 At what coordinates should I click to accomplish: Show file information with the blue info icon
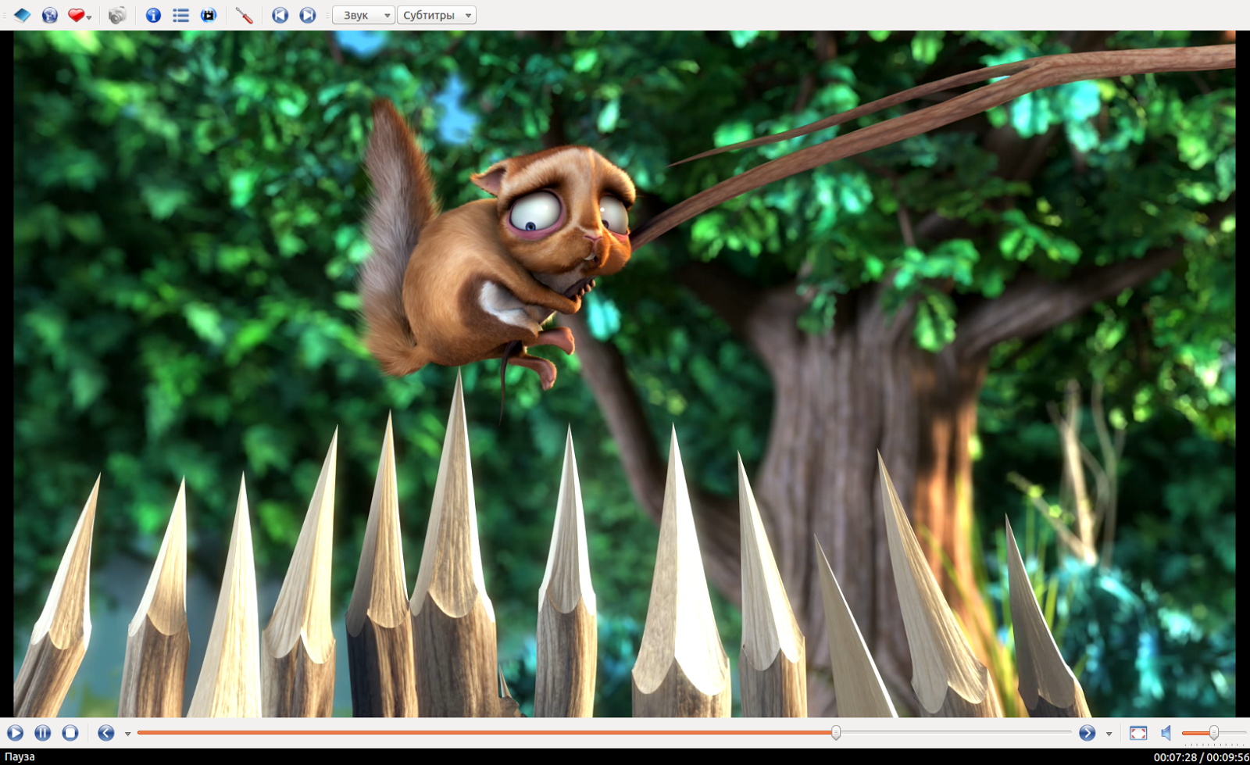click(153, 15)
